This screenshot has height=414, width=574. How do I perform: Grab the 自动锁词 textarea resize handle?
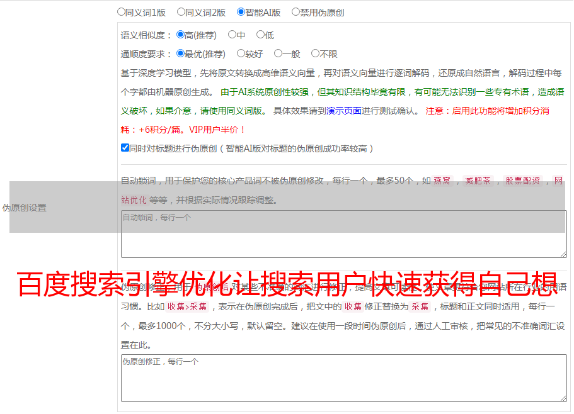[x=563, y=254]
